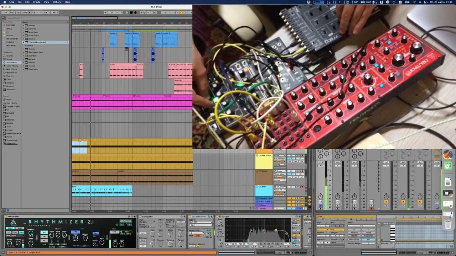
Task: Open the 1 Bar quantization dropdown
Action: tap(55, 12)
